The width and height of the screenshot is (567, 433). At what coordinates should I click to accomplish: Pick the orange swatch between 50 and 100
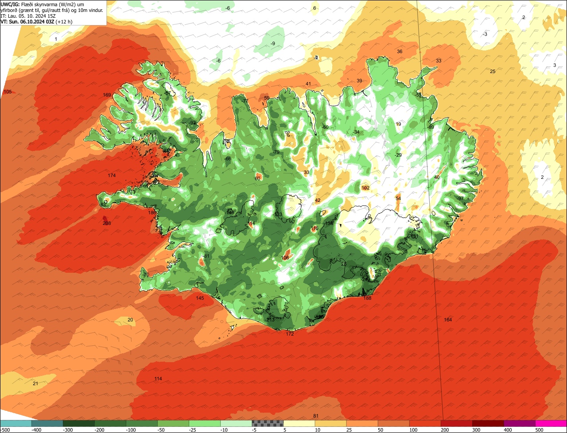(x=394, y=423)
